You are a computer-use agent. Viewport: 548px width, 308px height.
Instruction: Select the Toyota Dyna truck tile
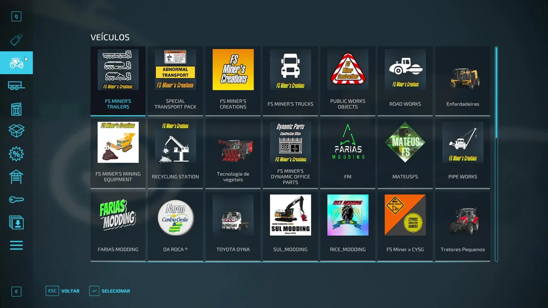coord(233,226)
